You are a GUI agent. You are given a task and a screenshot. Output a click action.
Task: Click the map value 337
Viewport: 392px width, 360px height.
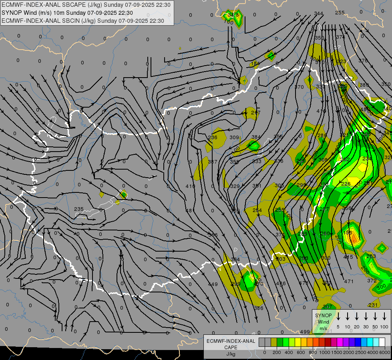213,162
